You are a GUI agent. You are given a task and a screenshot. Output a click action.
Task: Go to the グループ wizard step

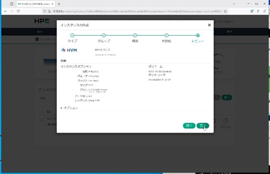pos(104,36)
